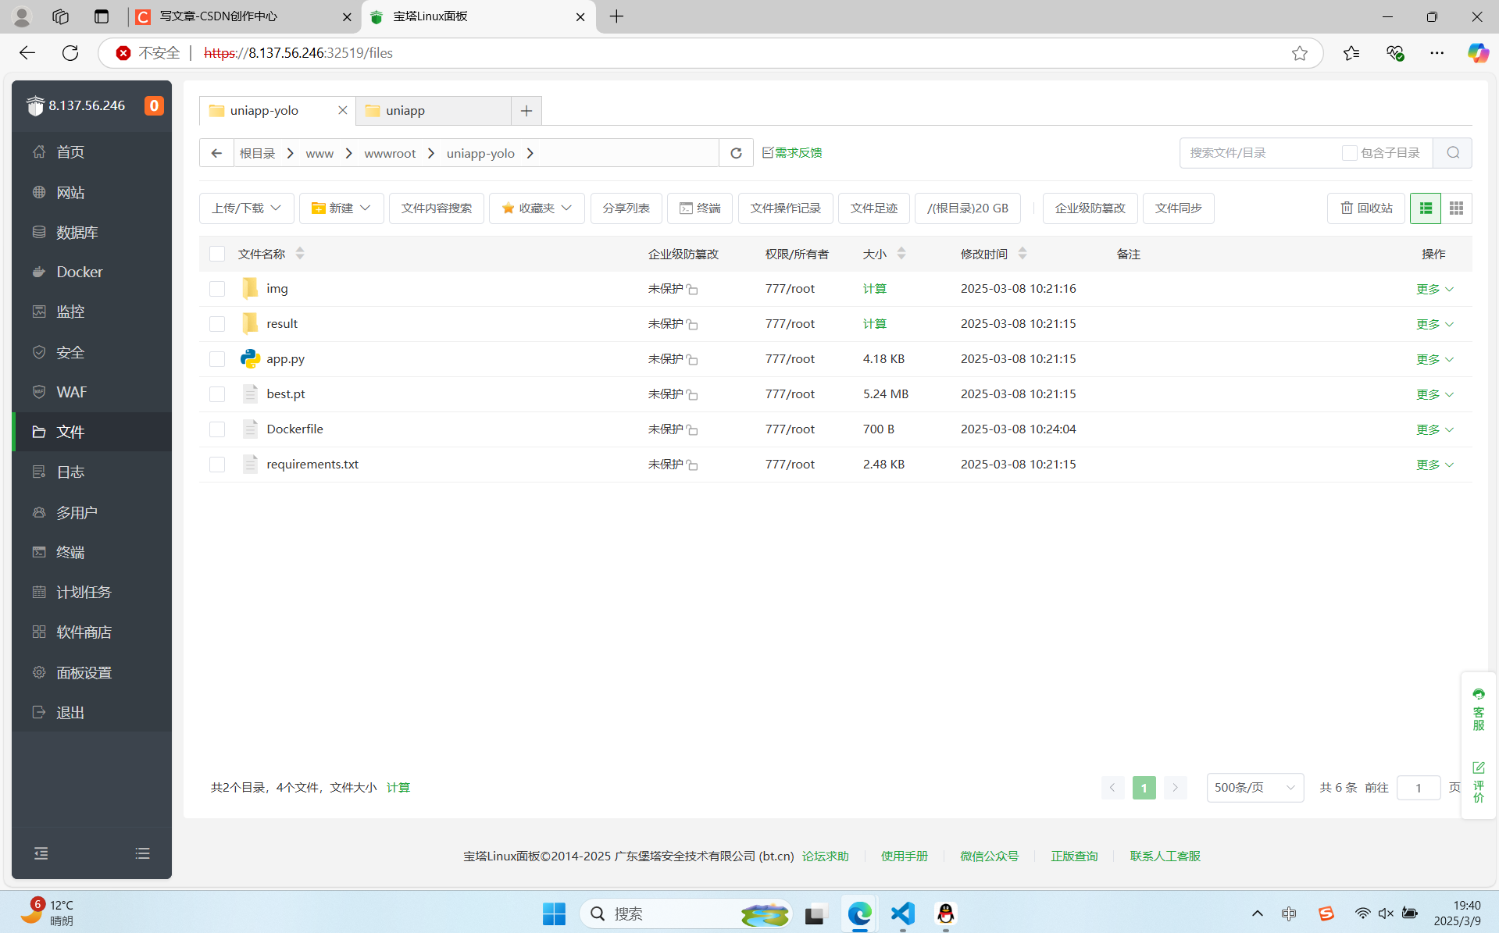Click 文件内容搜索 button
Image resolution: width=1499 pixels, height=933 pixels.
(437, 208)
